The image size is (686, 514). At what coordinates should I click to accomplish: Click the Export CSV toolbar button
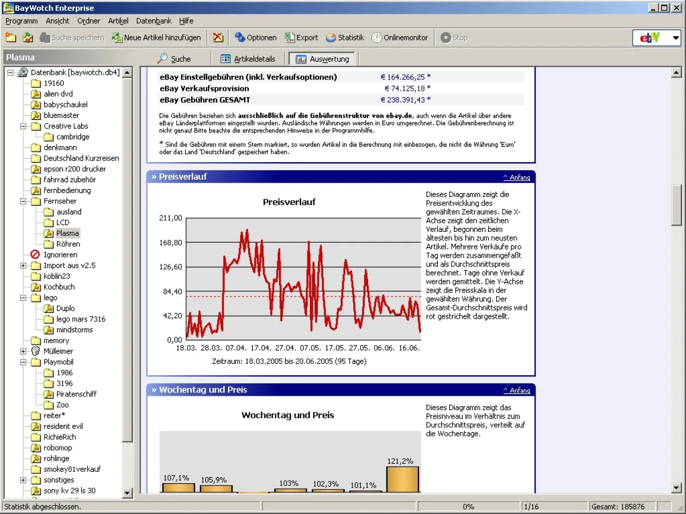[301, 38]
